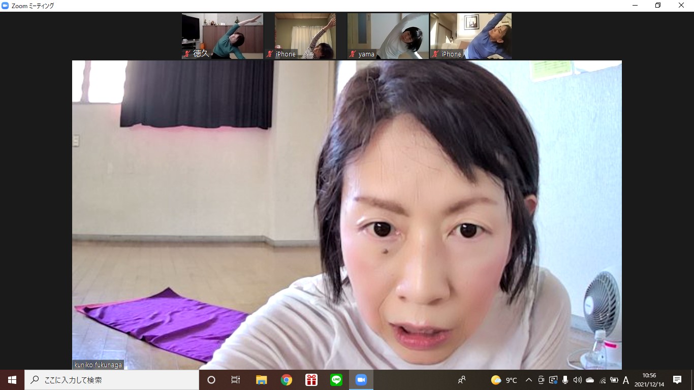
Task: Open the red gift box app on taskbar
Action: [x=311, y=380]
